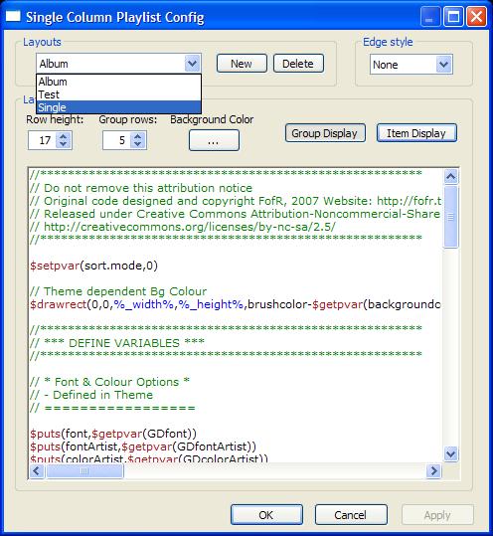Increase the Group rows value
The width and height of the screenshot is (493, 536).
pos(138,136)
